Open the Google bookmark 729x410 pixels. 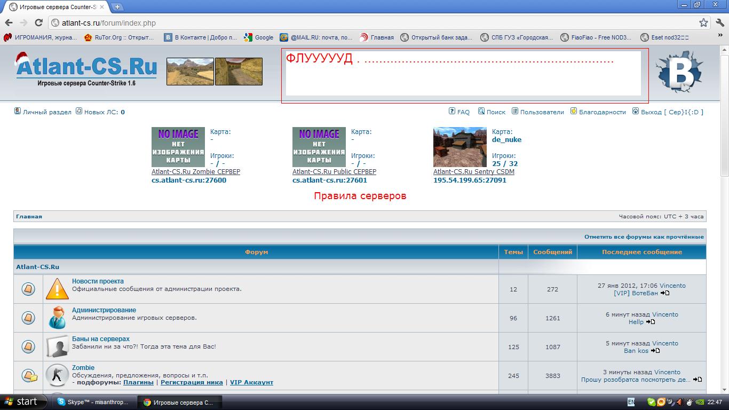(x=258, y=37)
